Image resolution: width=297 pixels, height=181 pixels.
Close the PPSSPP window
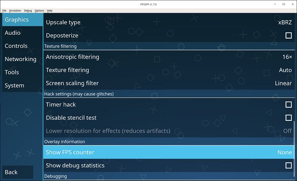[293, 4]
